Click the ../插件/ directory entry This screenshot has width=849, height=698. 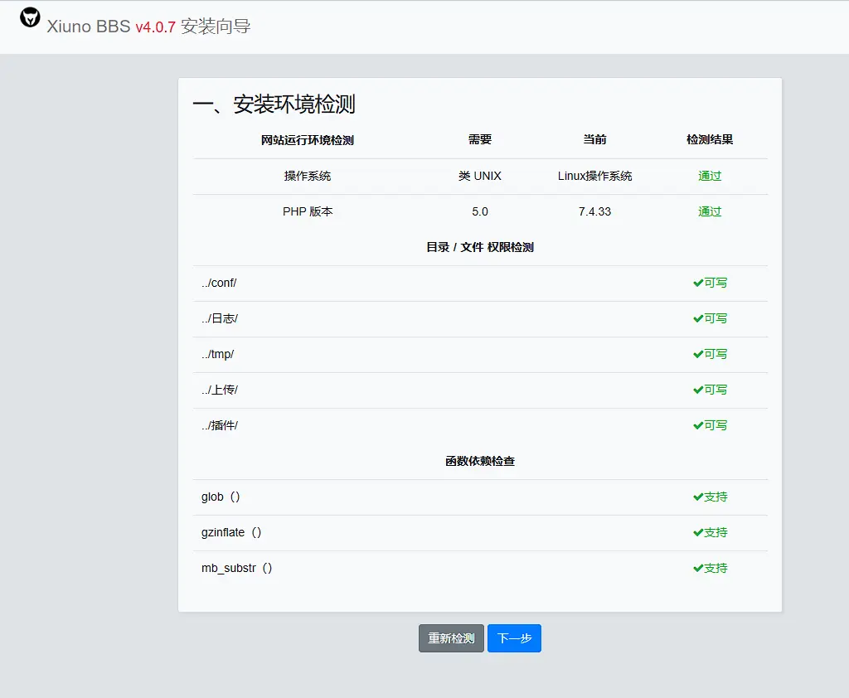[219, 425]
